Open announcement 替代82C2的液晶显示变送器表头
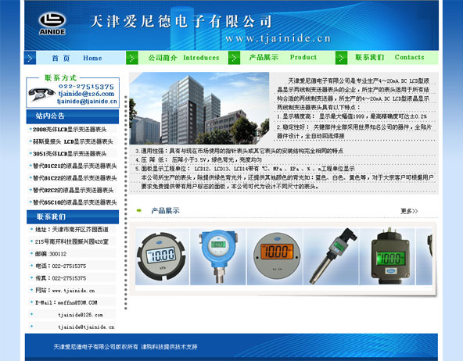This screenshot has width=463, height=361. [x=74, y=190]
